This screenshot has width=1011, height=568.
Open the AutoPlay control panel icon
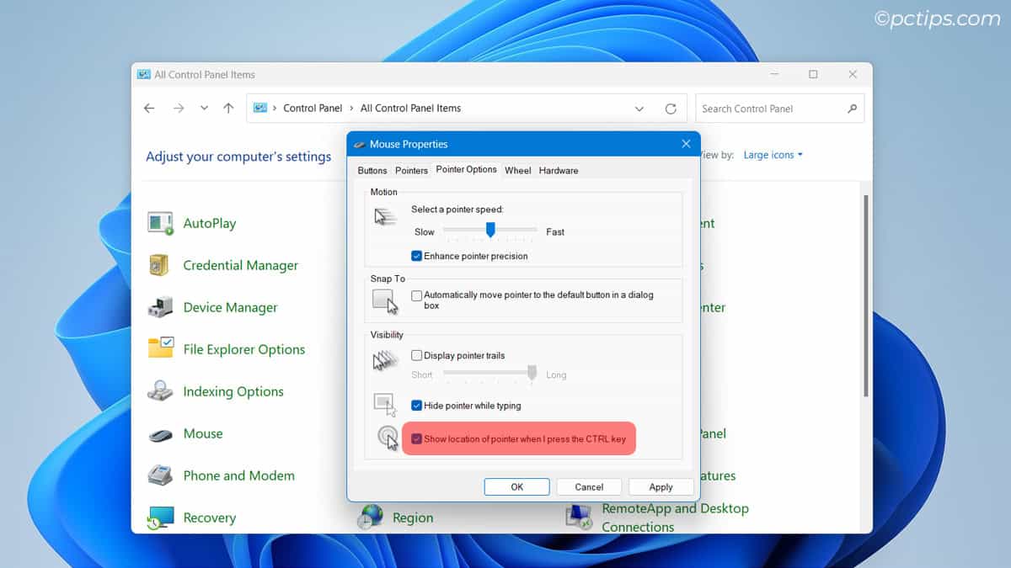tap(160, 223)
